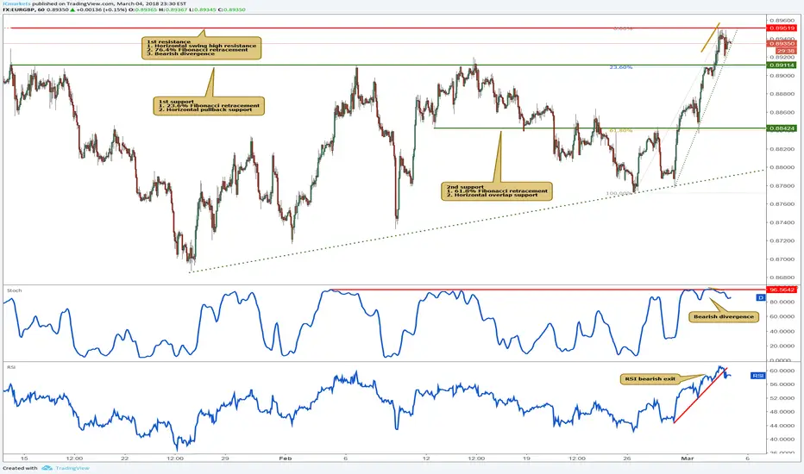The height and width of the screenshot is (474, 804).
Task: Click the 22 date label on the time axis
Action: [124, 458]
